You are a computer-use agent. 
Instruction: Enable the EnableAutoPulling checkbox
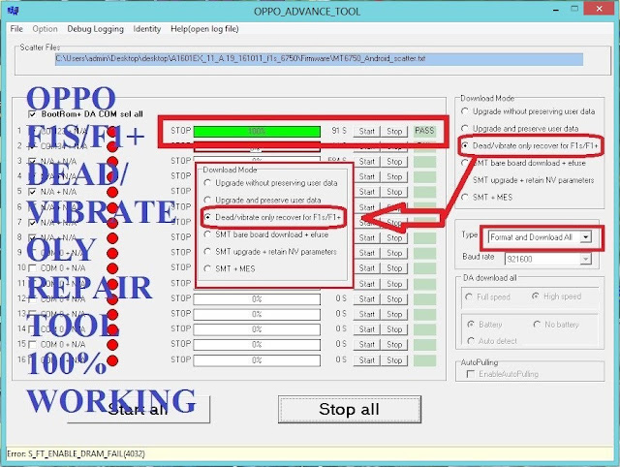click(471, 374)
